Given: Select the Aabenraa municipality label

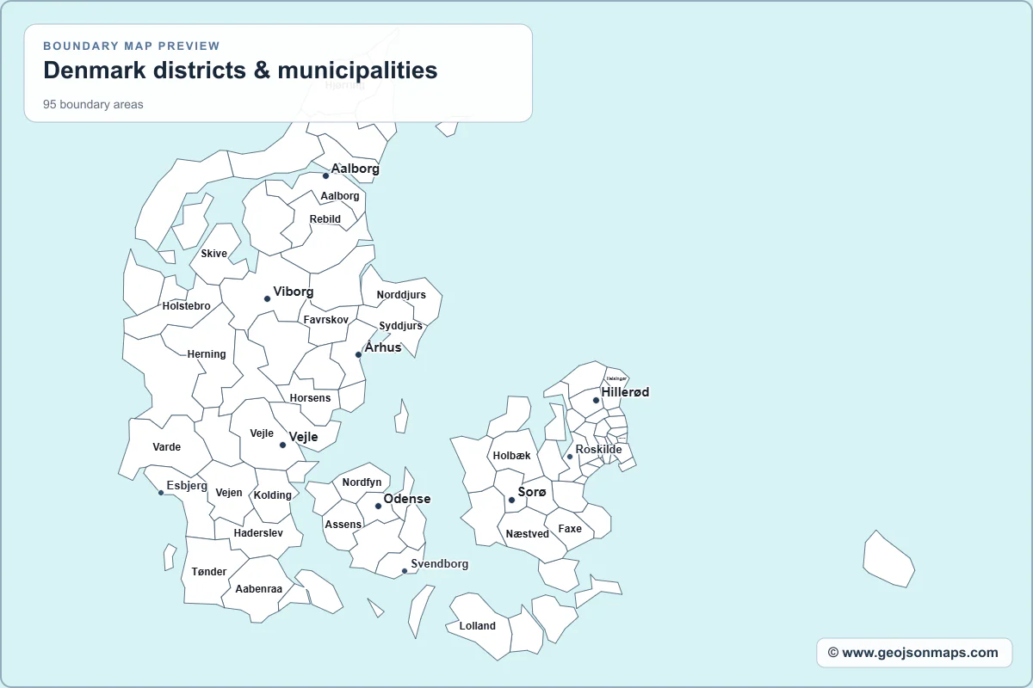Looking at the screenshot, I should coord(259,590).
